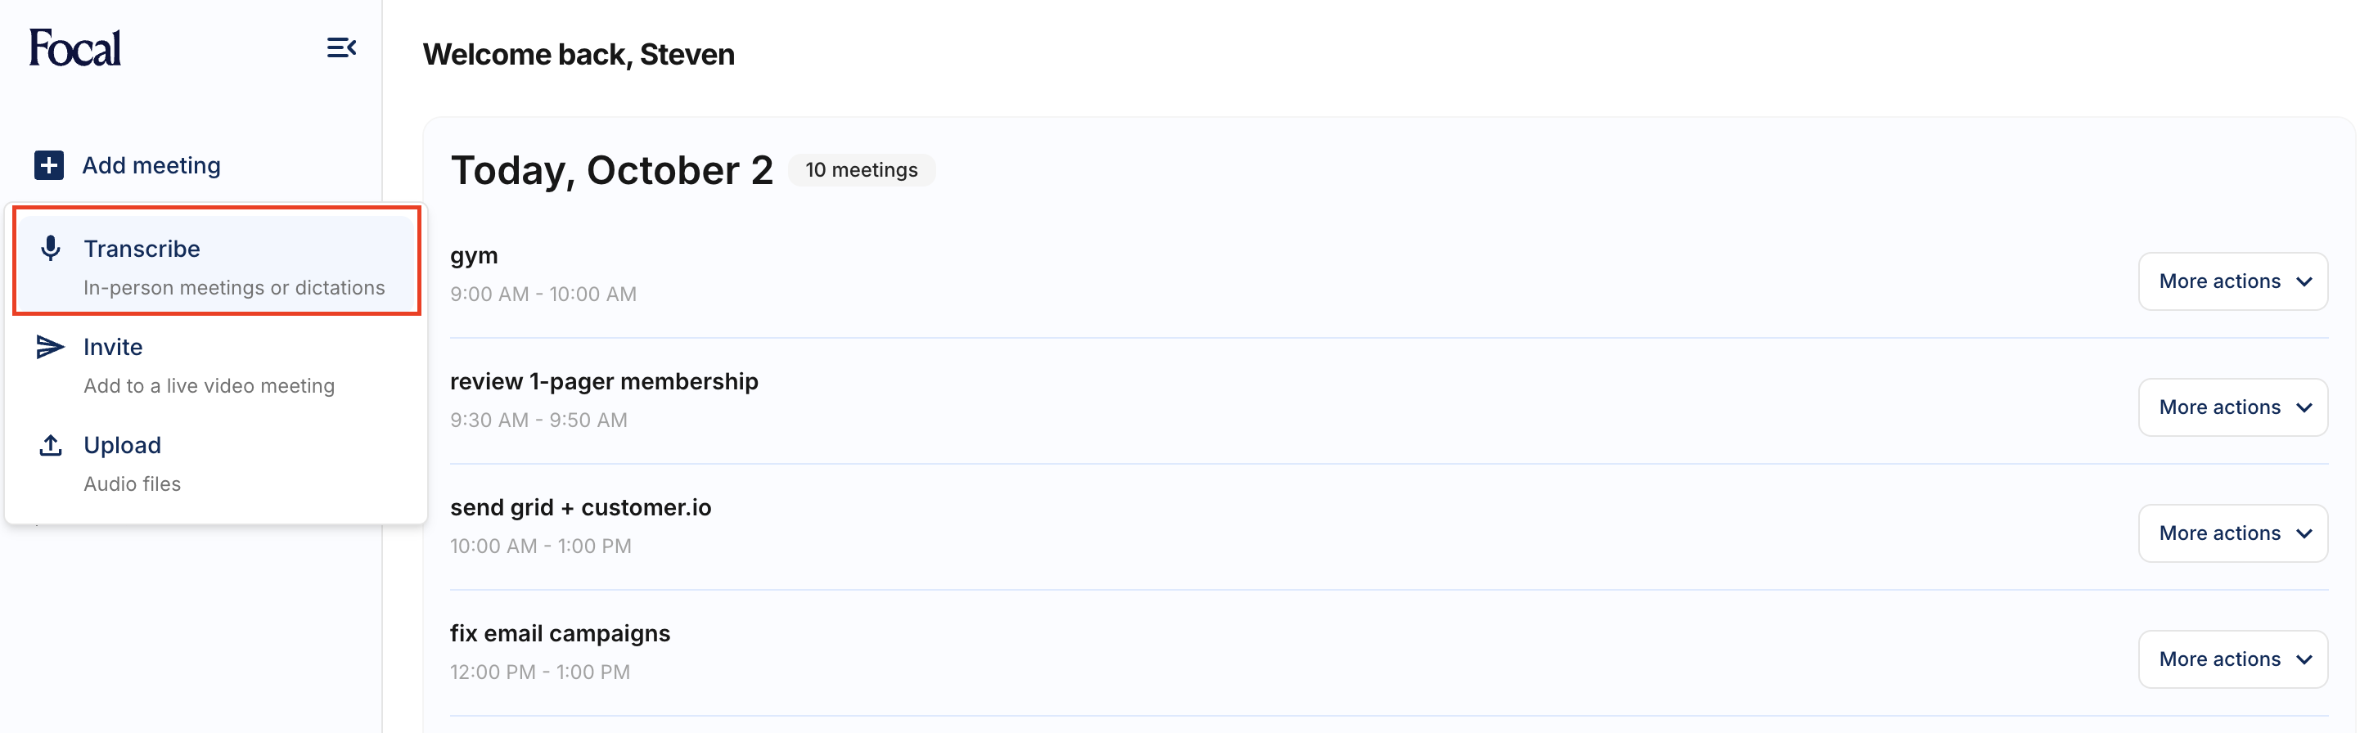
Task: Choose Invite to a live video meeting
Action: [x=209, y=365]
